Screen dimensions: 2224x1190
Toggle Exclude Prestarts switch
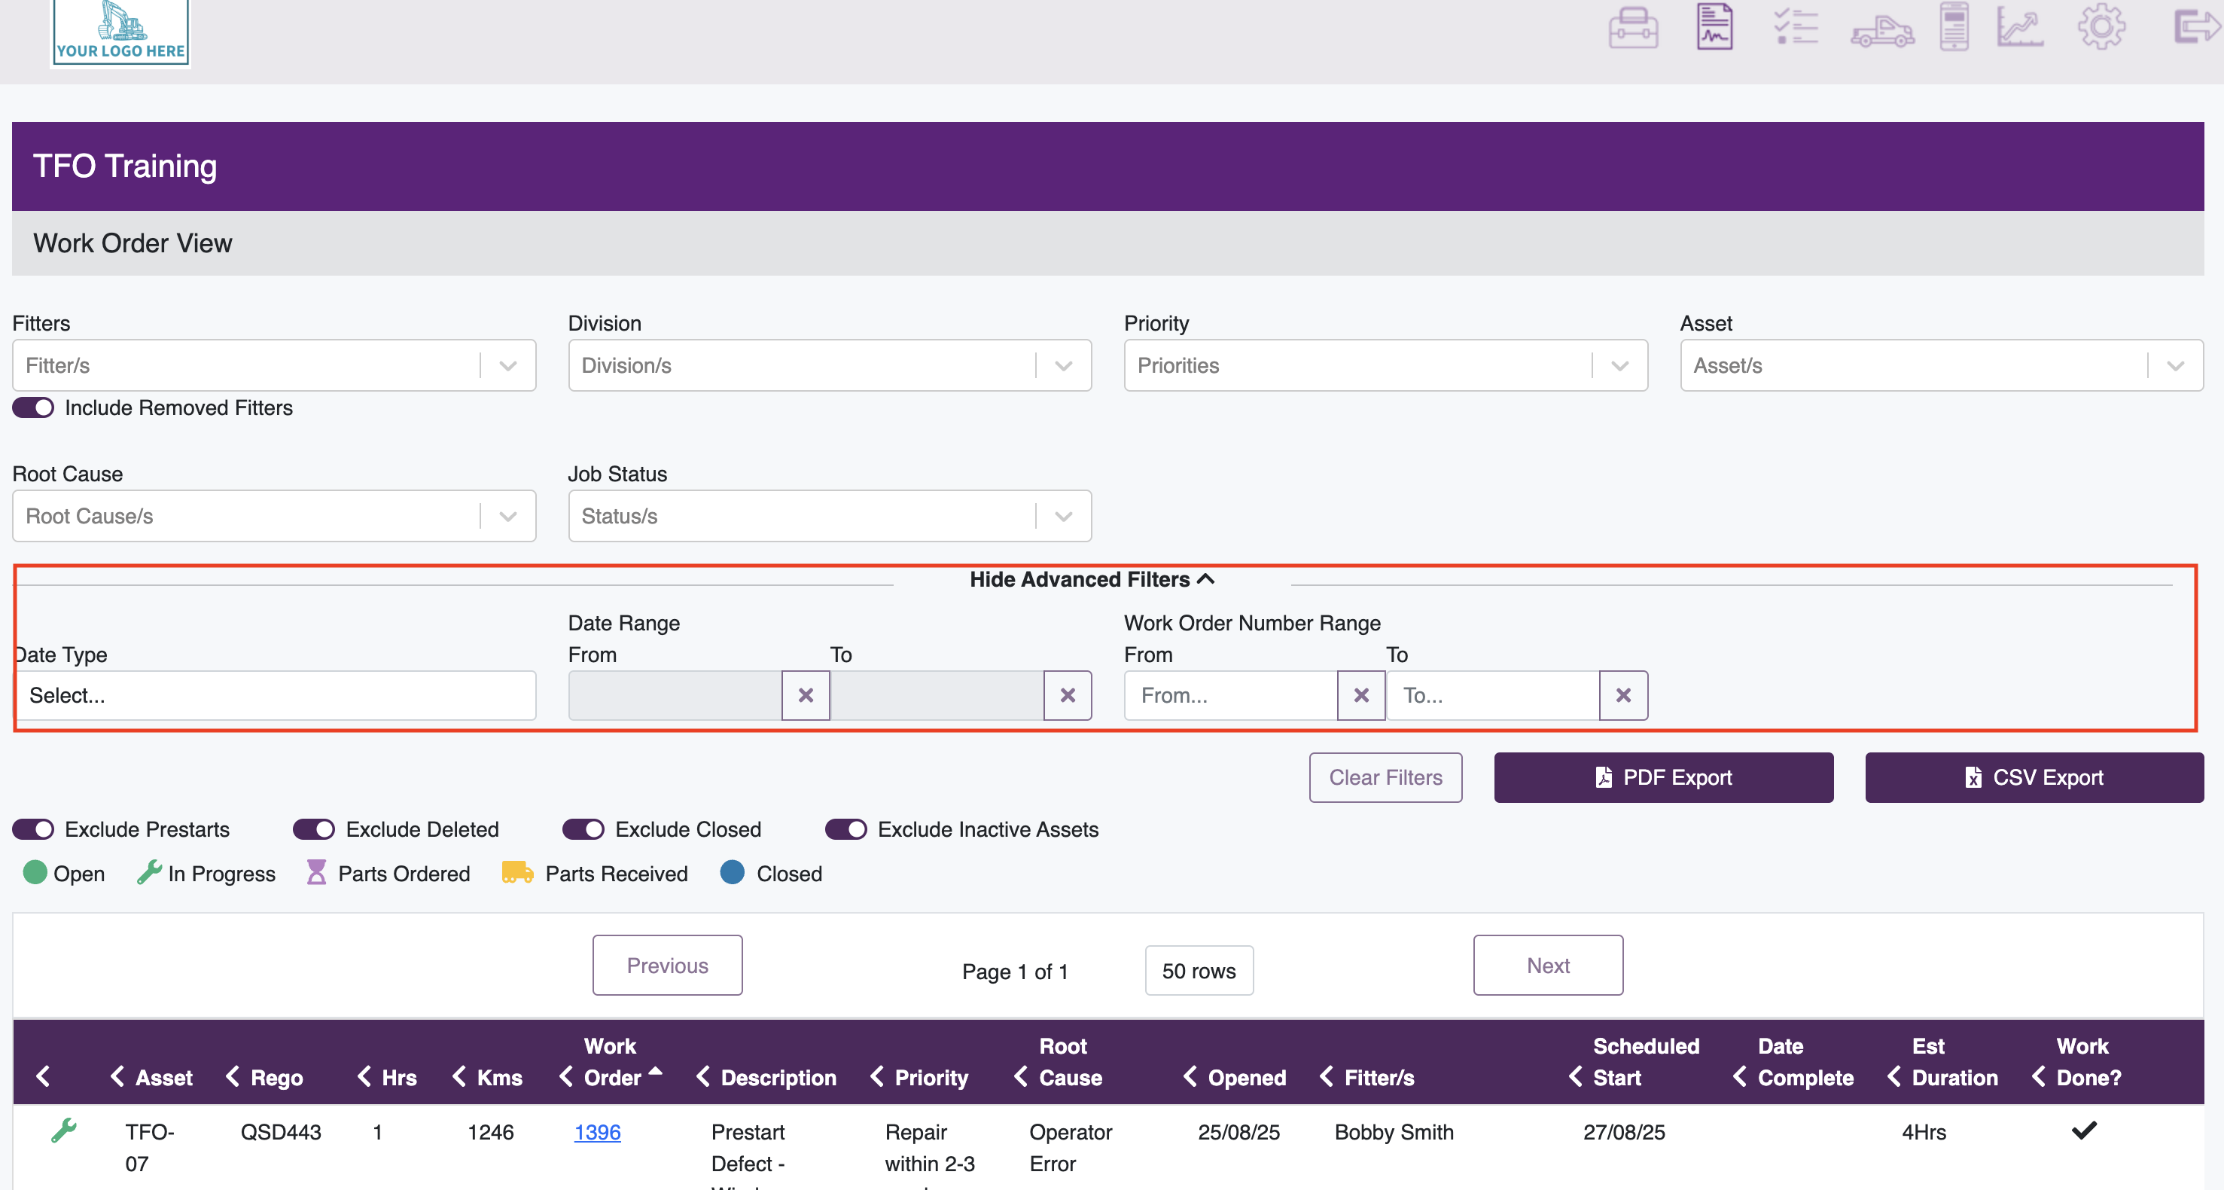pyautogui.click(x=34, y=829)
